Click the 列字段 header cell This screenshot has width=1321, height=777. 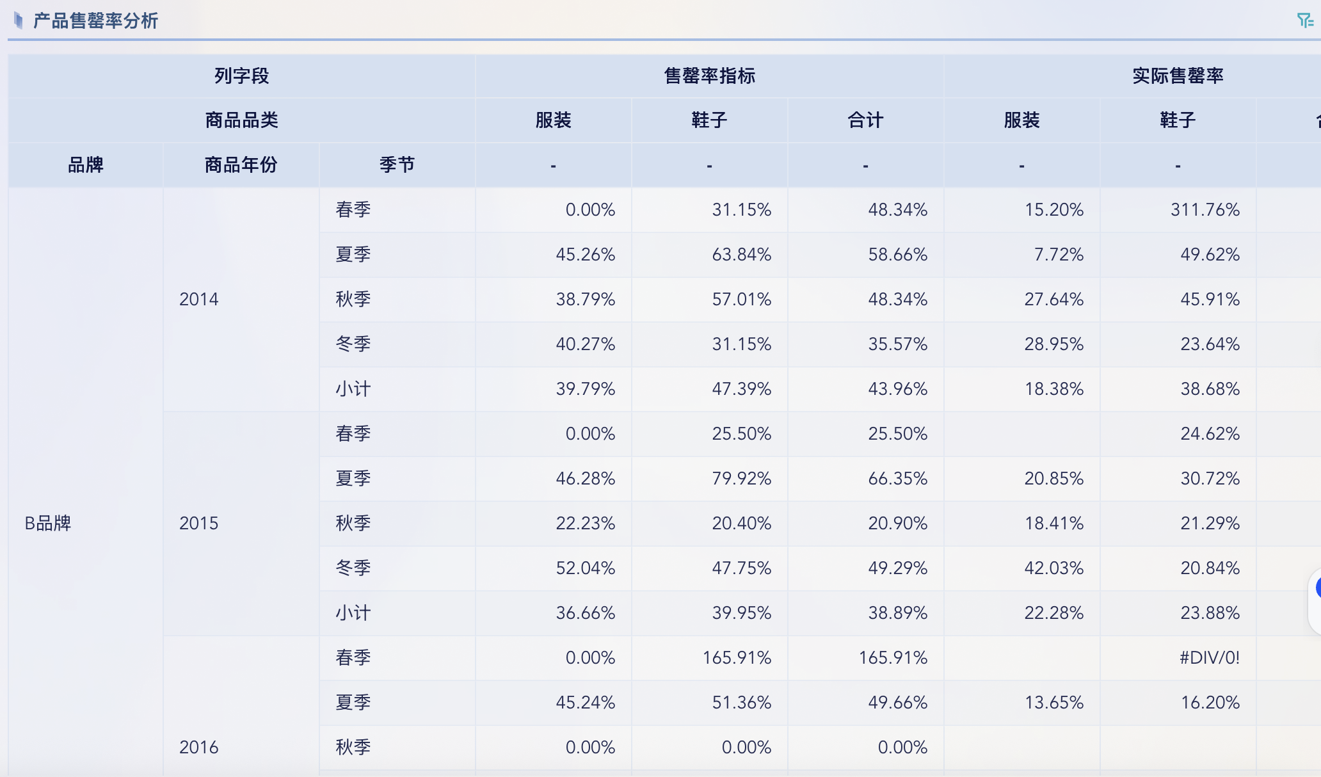[240, 75]
